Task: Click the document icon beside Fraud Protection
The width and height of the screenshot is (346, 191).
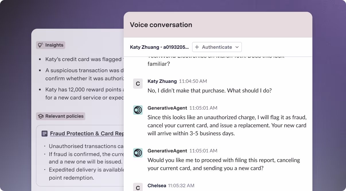Action: (x=44, y=133)
